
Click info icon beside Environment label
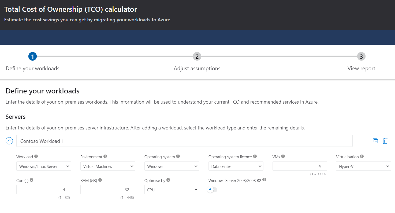tap(105, 156)
